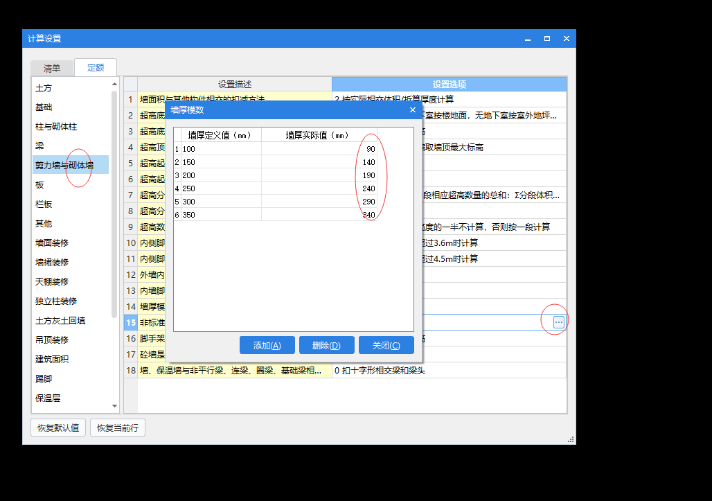Select 剪力墙与砌体墙 in the category list
712x501 pixels.
coord(71,166)
